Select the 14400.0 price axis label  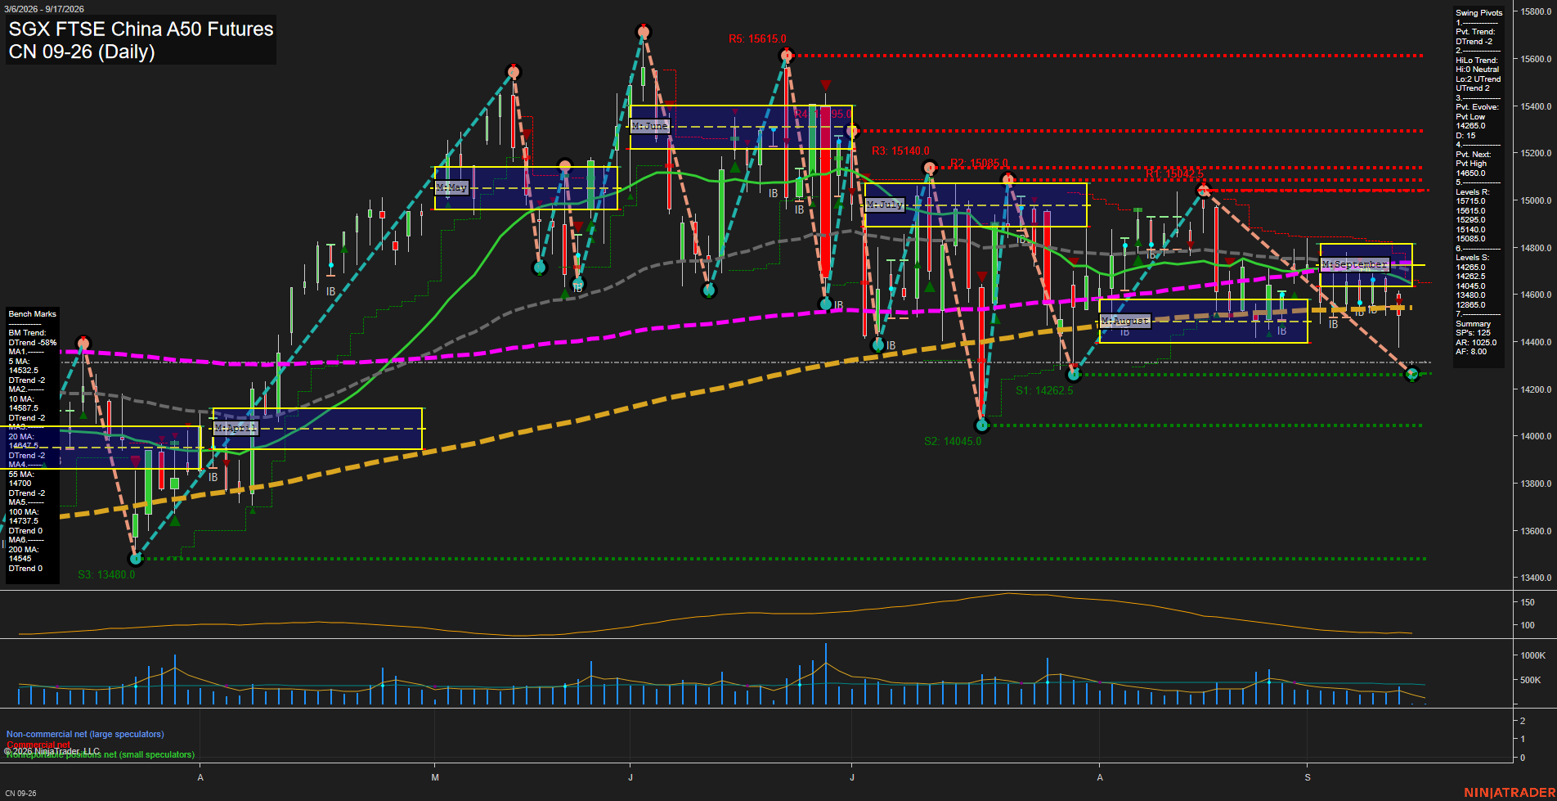tap(1536, 342)
